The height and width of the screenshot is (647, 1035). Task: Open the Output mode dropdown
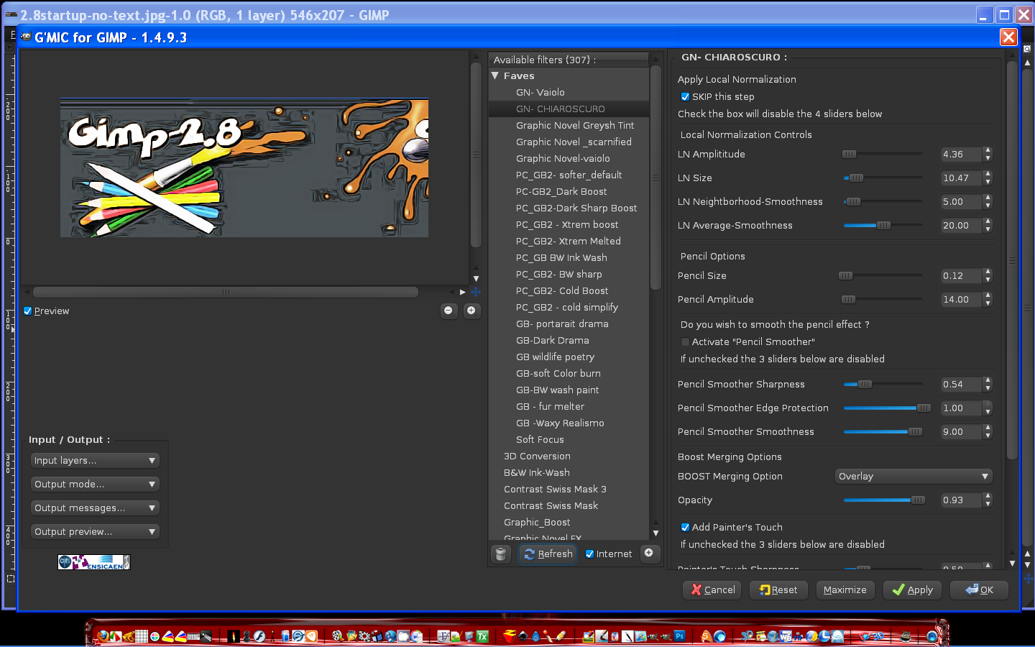click(x=95, y=485)
